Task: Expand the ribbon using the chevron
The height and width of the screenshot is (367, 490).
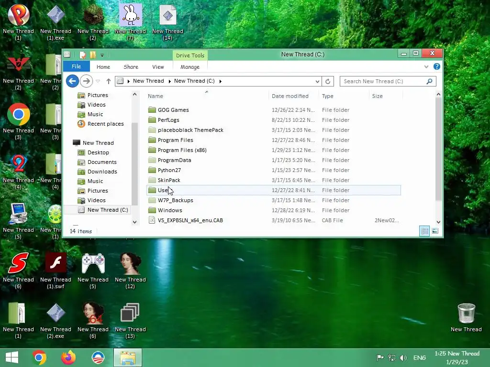Action: 426,66
